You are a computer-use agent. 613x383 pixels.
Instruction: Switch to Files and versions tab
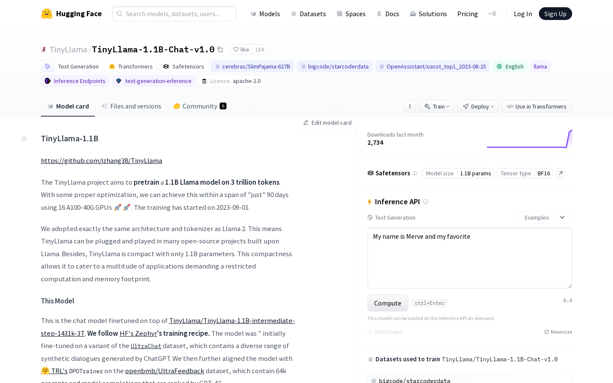coord(131,106)
